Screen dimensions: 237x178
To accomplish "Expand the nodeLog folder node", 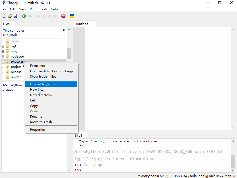I will (x=3, y=57).
